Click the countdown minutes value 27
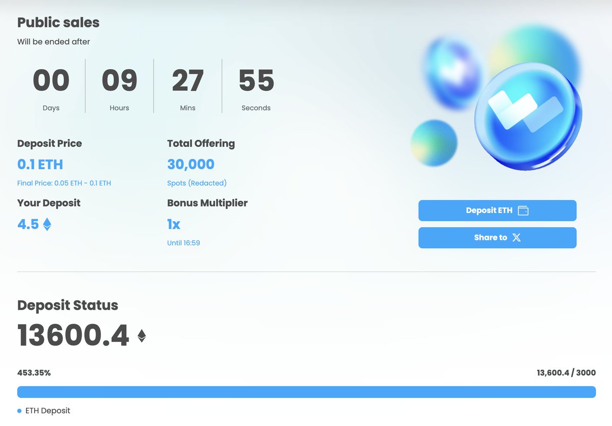 tap(188, 81)
